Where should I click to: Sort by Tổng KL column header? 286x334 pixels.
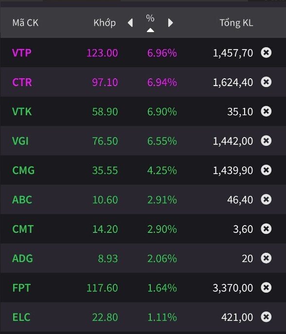tap(236, 23)
